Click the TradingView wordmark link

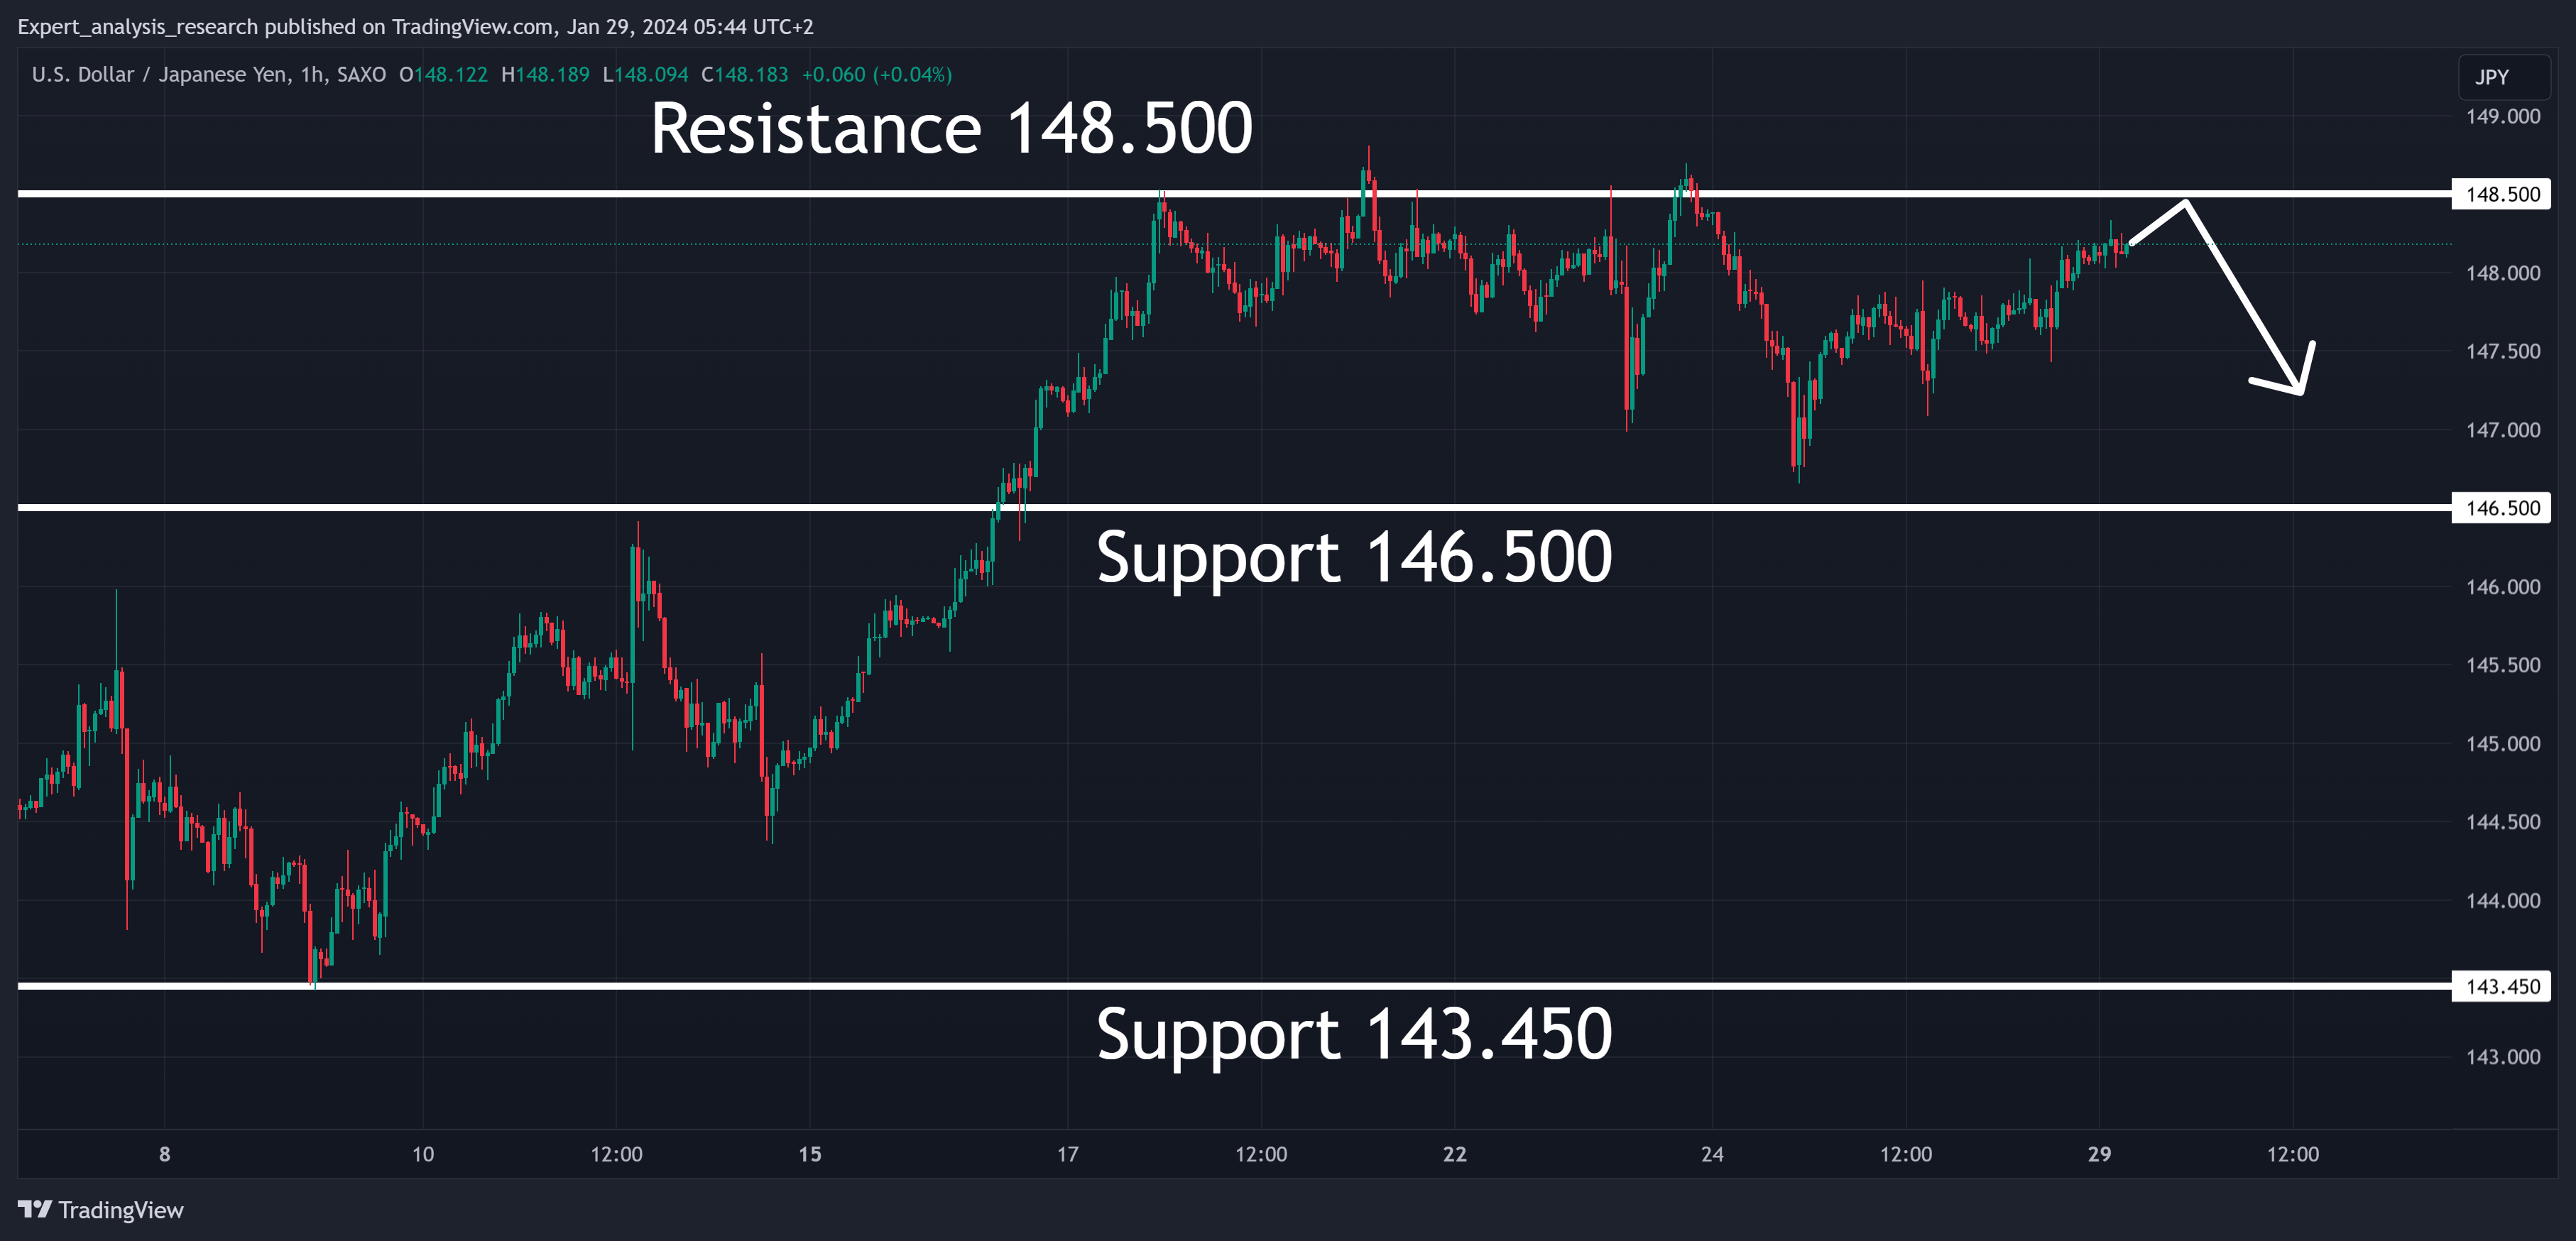(121, 1210)
